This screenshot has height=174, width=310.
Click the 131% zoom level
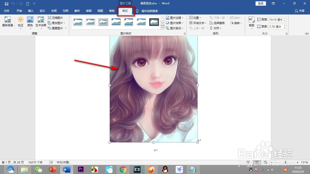point(304,162)
